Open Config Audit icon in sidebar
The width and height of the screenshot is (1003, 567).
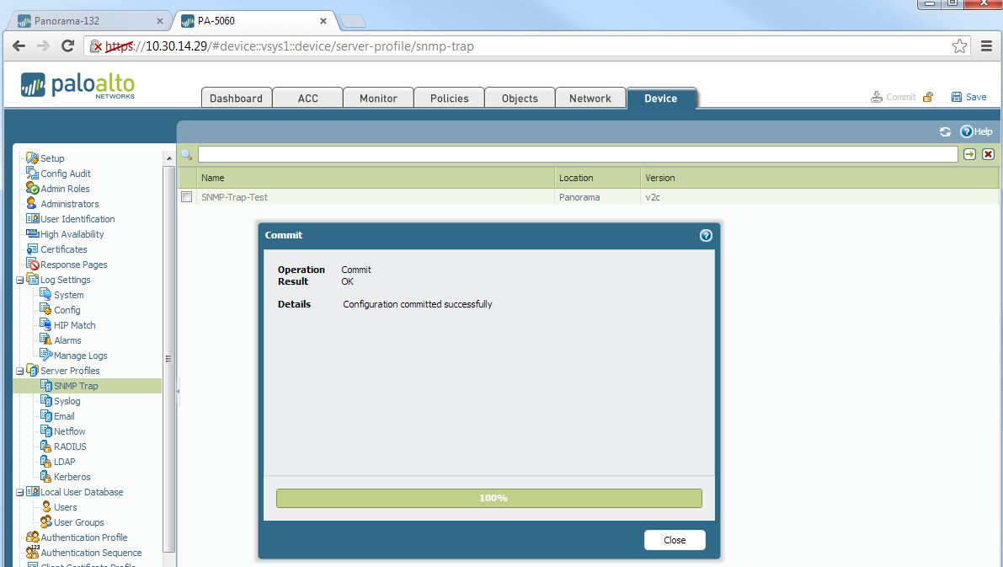[x=32, y=173]
